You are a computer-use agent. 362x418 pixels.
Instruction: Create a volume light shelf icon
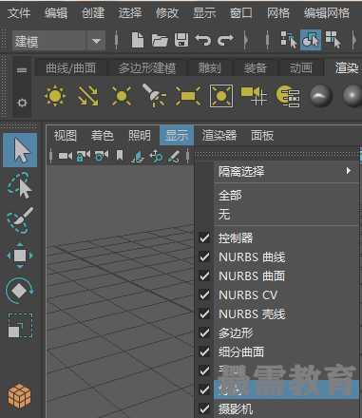pos(221,95)
